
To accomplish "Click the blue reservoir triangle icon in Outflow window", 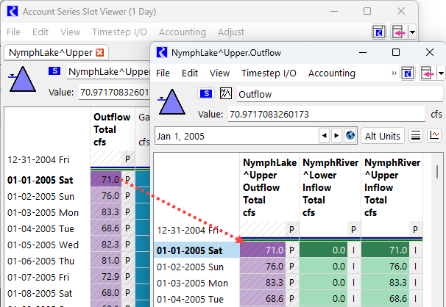I will coord(171,103).
